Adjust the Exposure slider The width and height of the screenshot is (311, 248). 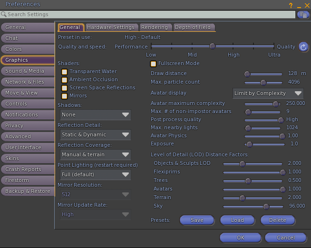point(264,144)
